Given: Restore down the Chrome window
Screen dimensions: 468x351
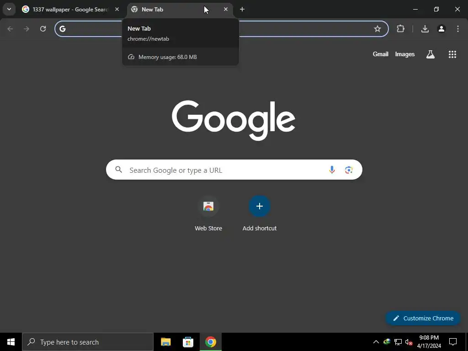Looking at the screenshot, I should 436,9.
